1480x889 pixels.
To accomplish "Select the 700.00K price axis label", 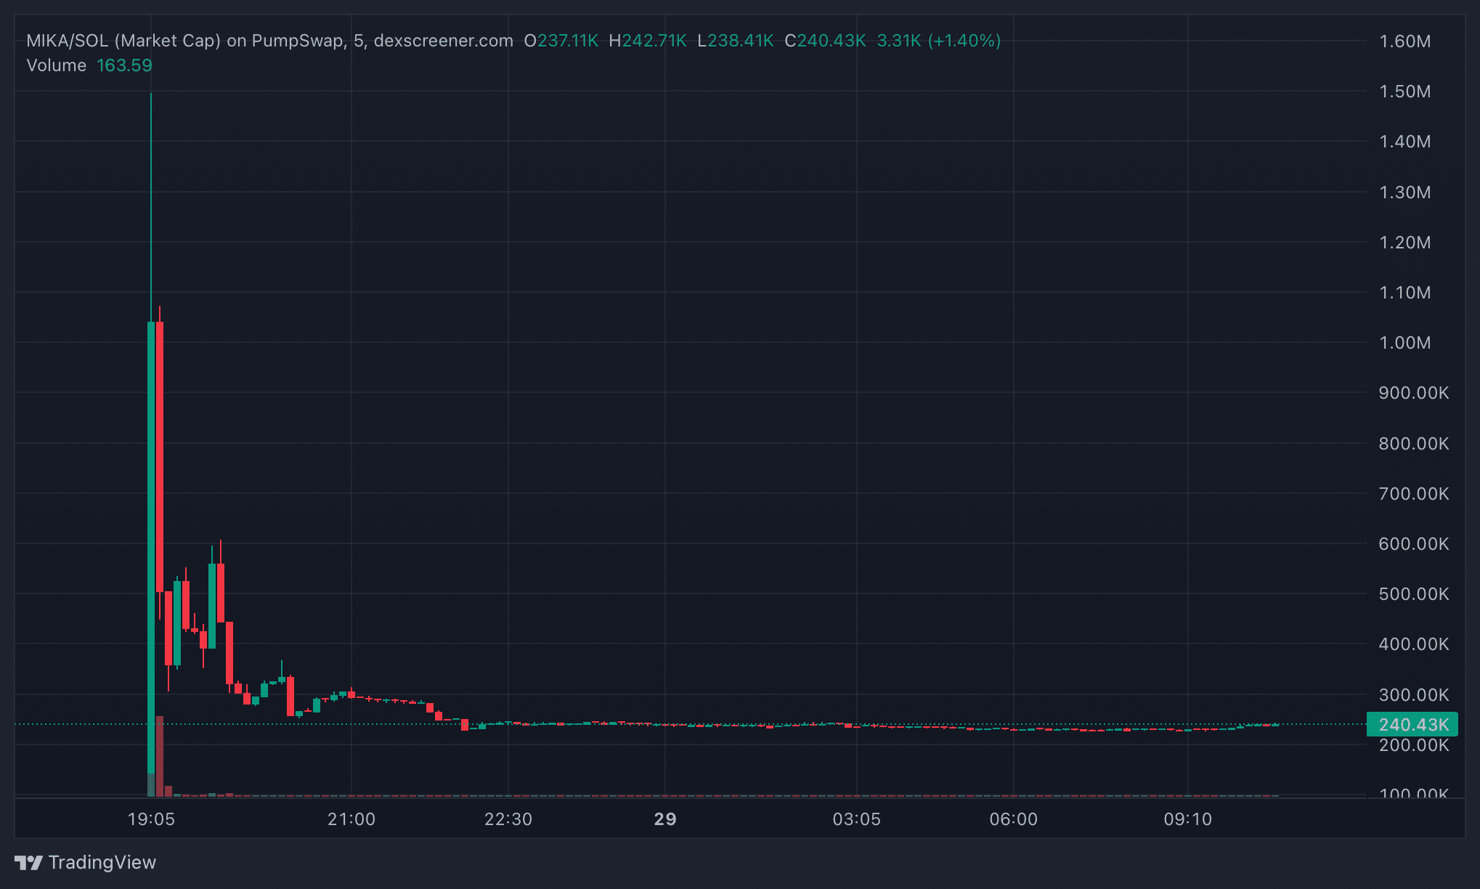I will [x=1413, y=494].
